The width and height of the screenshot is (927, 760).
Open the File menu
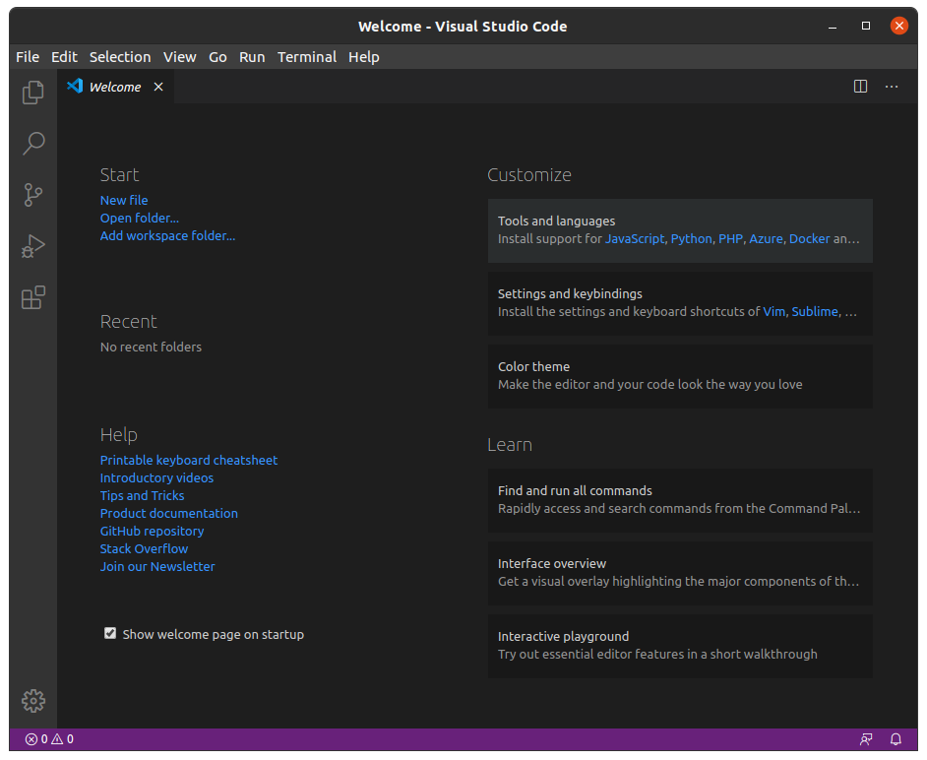click(28, 57)
